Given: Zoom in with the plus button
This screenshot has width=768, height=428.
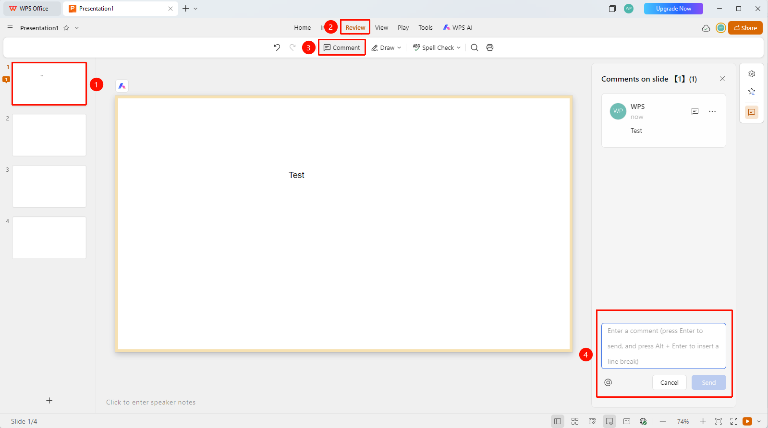Looking at the screenshot, I should click(x=703, y=421).
